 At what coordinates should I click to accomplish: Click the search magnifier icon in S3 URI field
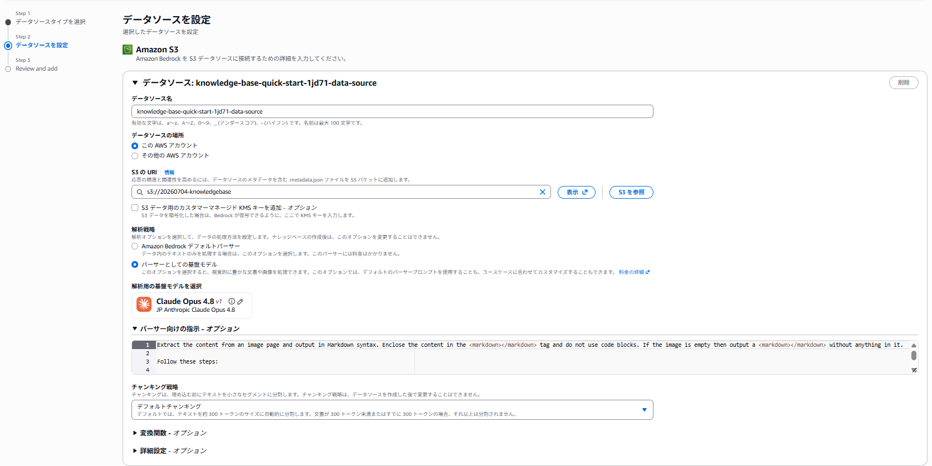point(140,192)
